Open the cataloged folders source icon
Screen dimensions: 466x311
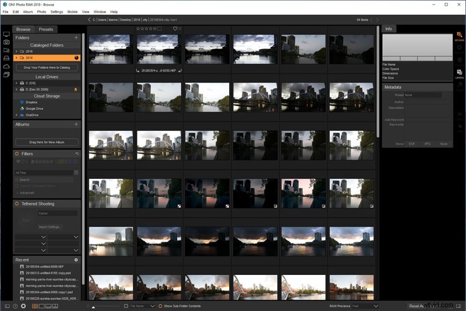click(x=6, y=50)
